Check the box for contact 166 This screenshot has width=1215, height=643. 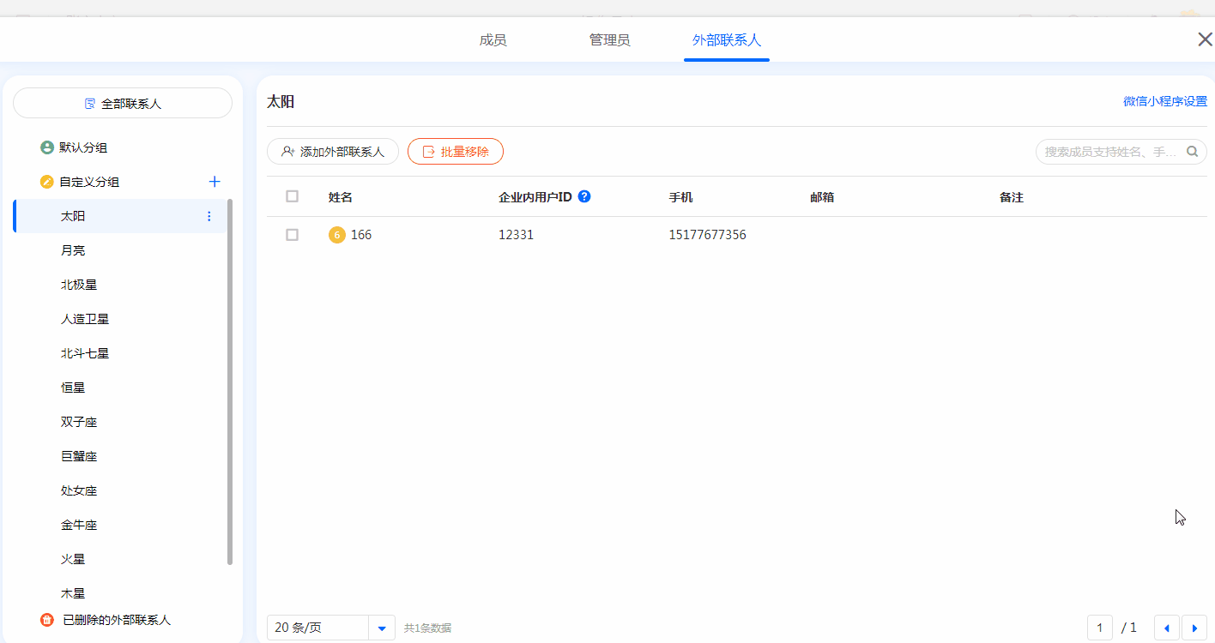292,235
